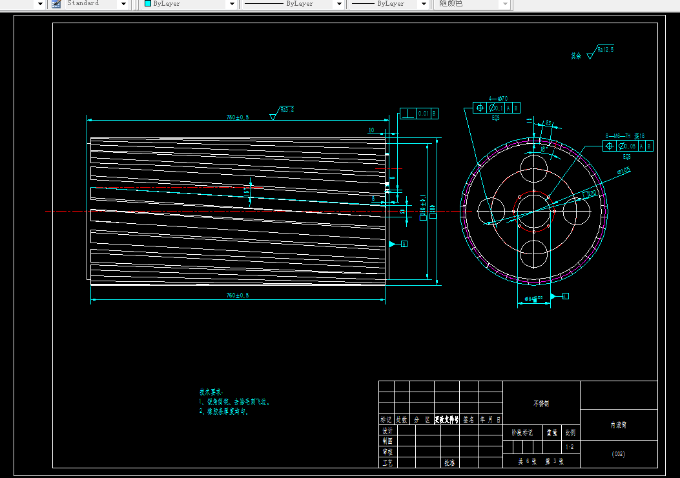Select the EQS label under the Φ0.1 frame
Viewport: 680px width, 478px height.
pyautogui.click(x=496, y=118)
